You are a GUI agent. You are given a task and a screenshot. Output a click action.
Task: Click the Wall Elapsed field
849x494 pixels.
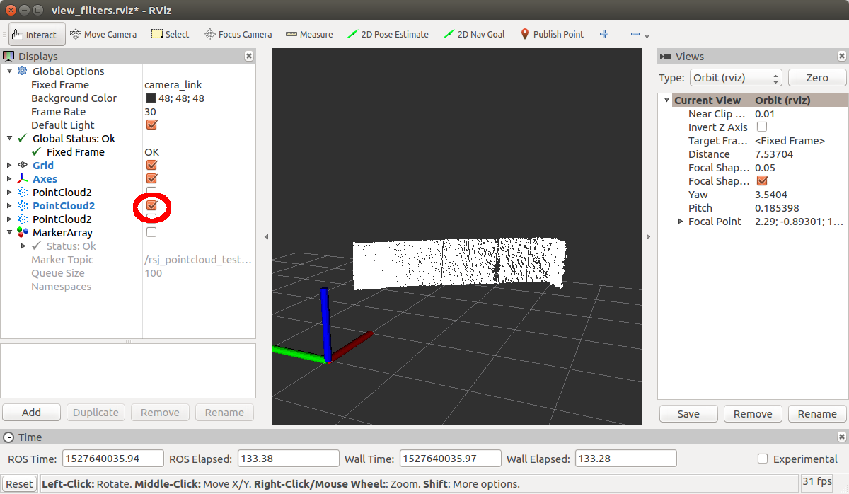[625, 459]
